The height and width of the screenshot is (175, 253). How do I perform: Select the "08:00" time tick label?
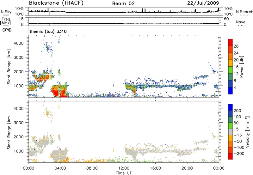[x=92, y=168]
